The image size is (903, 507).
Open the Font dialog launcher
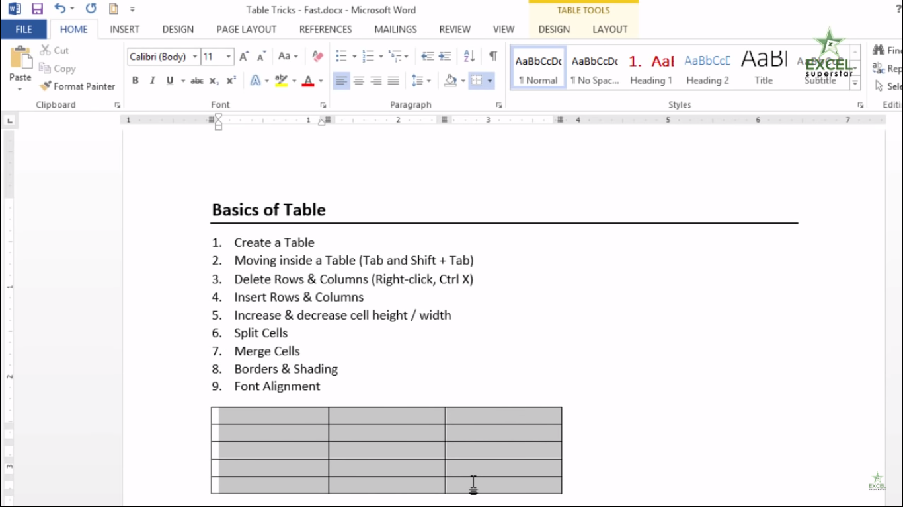point(323,105)
